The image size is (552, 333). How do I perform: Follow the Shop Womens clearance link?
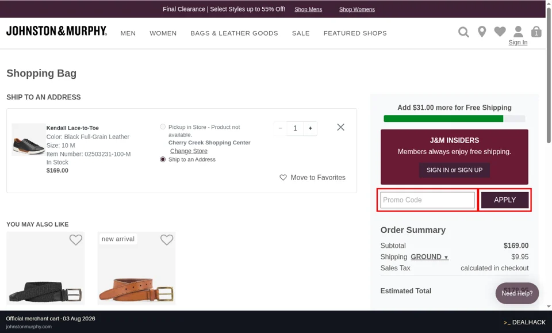pos(356,10)
